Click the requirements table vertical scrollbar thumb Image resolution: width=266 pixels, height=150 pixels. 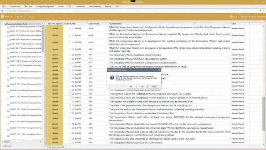pyautogui.click(x=264, y=114)
